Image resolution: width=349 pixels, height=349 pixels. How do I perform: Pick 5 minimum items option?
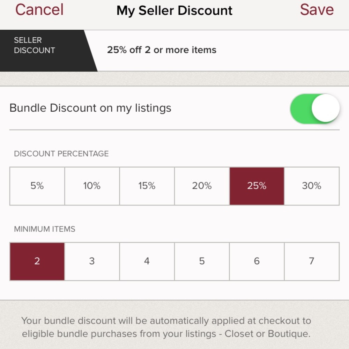coord(202,261)
